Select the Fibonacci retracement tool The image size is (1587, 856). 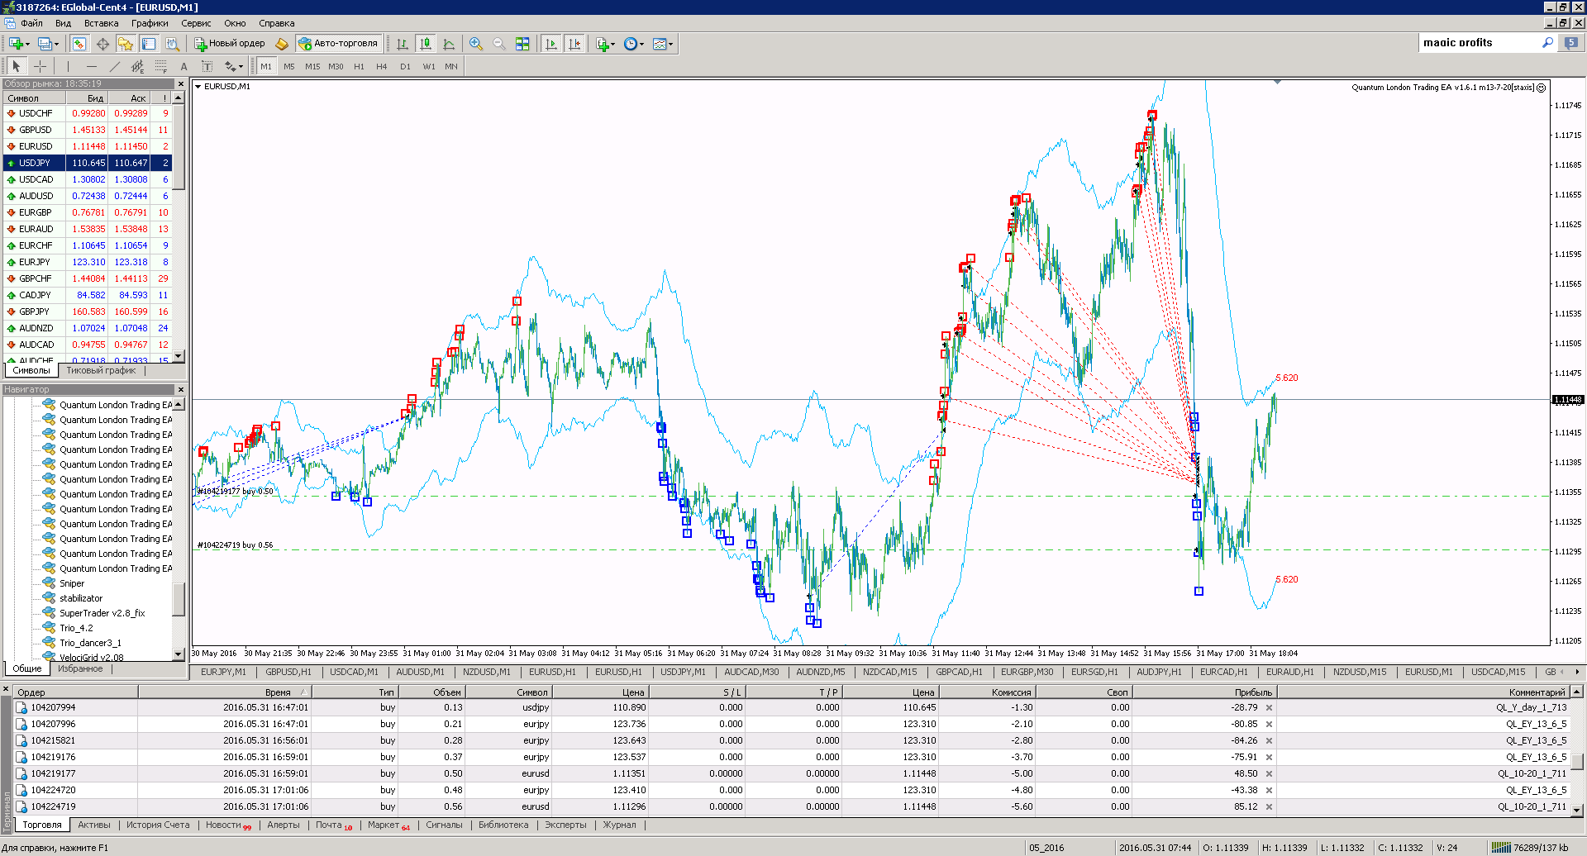click(161, 66)
